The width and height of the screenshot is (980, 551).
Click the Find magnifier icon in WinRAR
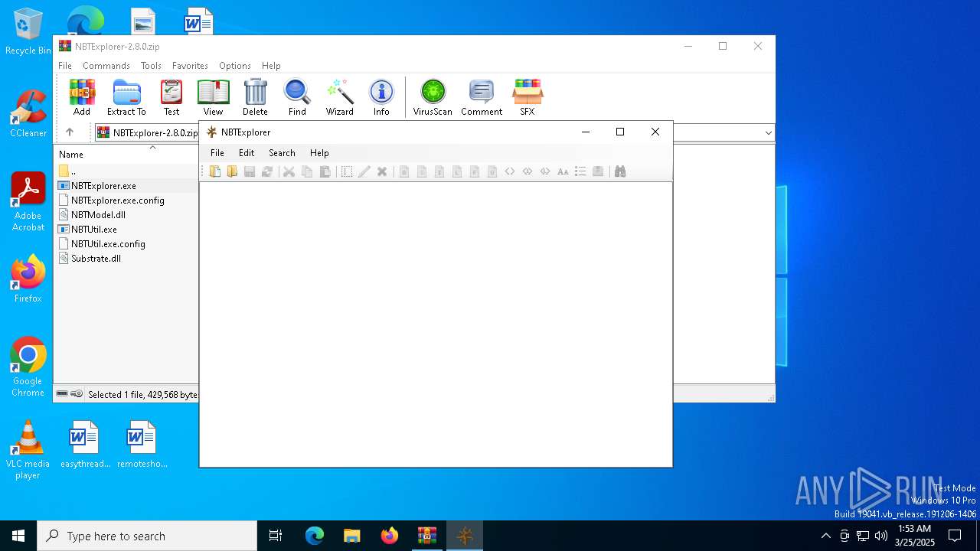297,97
